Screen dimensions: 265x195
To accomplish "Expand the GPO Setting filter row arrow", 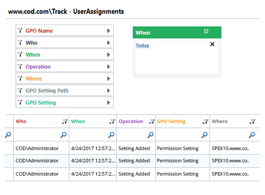I will tap(109, 103).
